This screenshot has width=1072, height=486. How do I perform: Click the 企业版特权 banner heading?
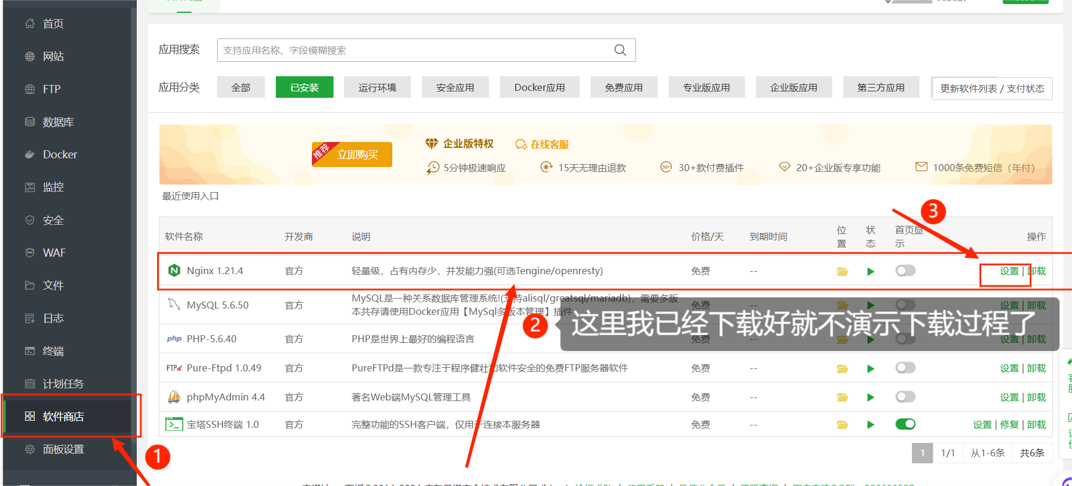468,144
